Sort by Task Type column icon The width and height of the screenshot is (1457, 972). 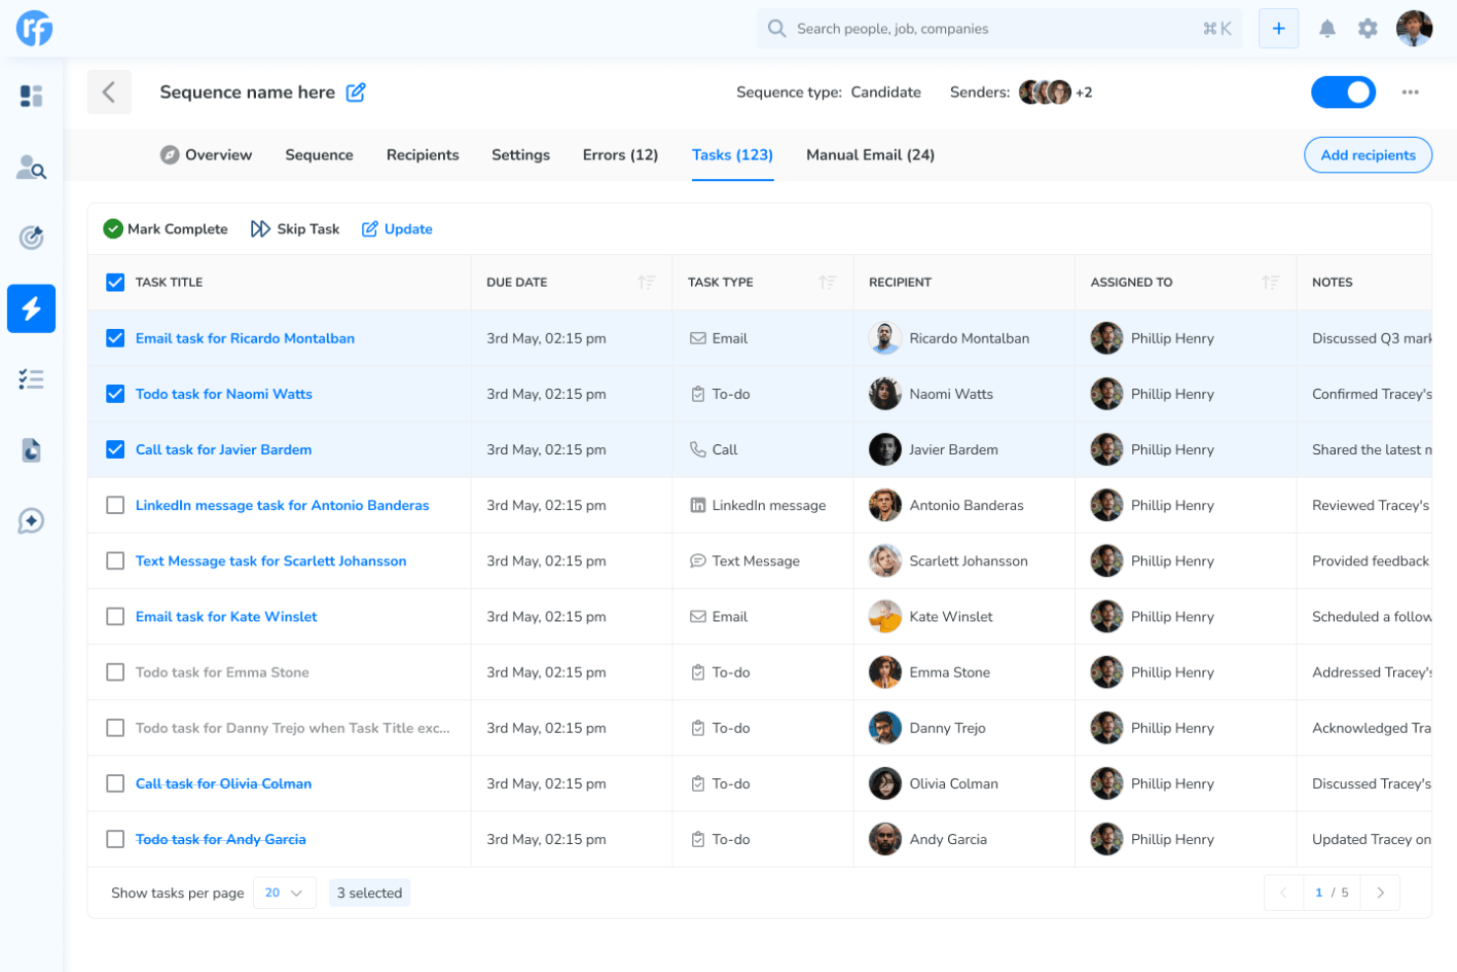click(828, 283)
